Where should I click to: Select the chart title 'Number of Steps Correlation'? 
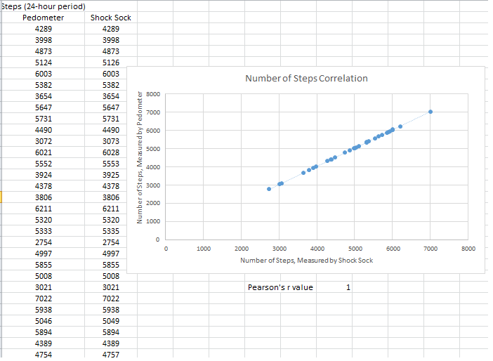pyautogui.click(x=305, y=78)
